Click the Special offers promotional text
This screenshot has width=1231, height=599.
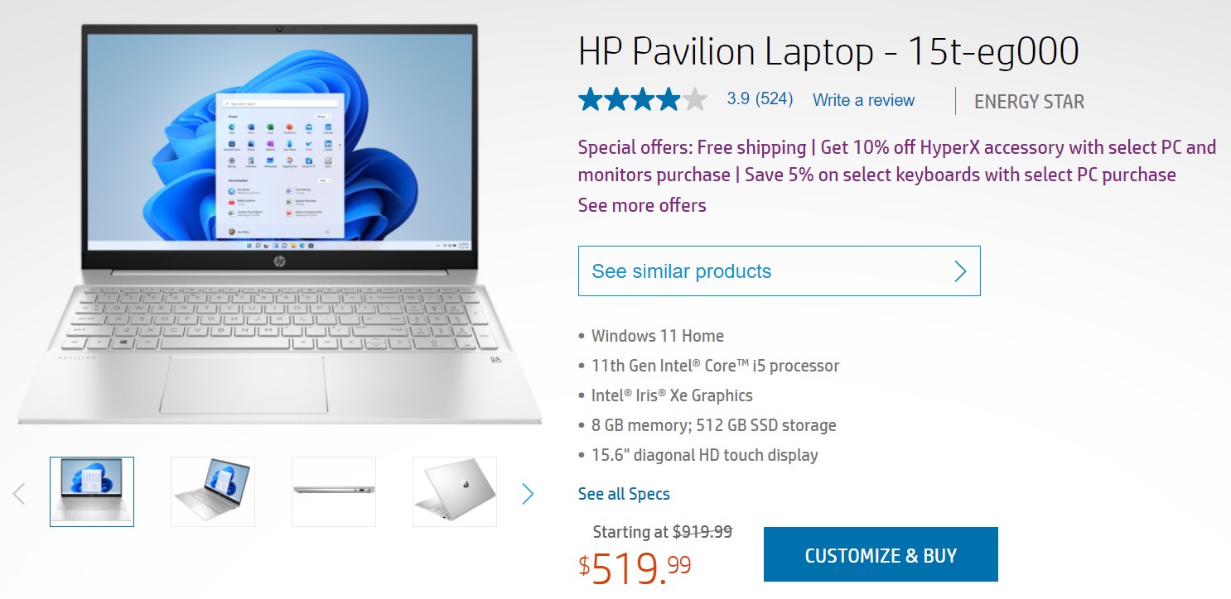click(x=896, y=161)
